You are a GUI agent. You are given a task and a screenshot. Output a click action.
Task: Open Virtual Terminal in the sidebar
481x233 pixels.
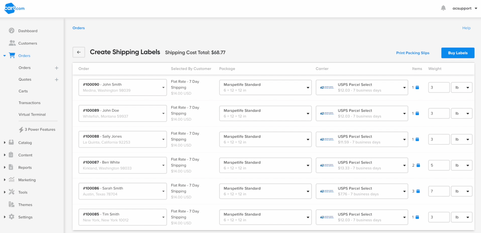click(x=32, y=114)
